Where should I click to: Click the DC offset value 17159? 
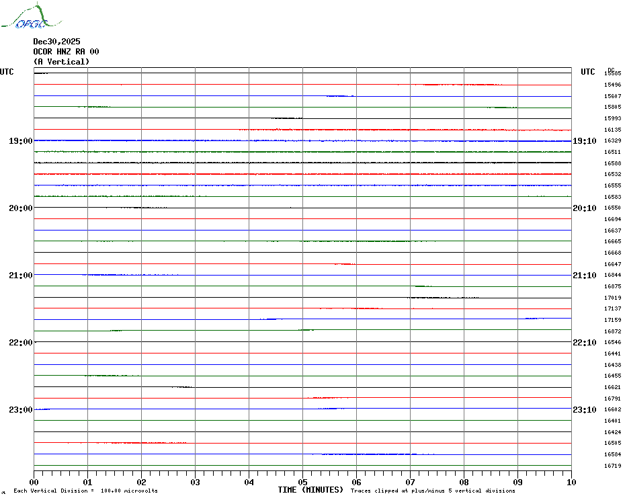tap(612, 320)
